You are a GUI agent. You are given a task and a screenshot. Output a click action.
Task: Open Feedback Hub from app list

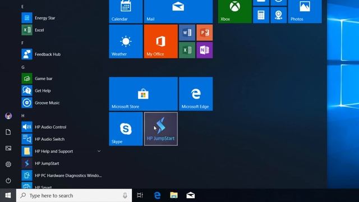point(62,54)
